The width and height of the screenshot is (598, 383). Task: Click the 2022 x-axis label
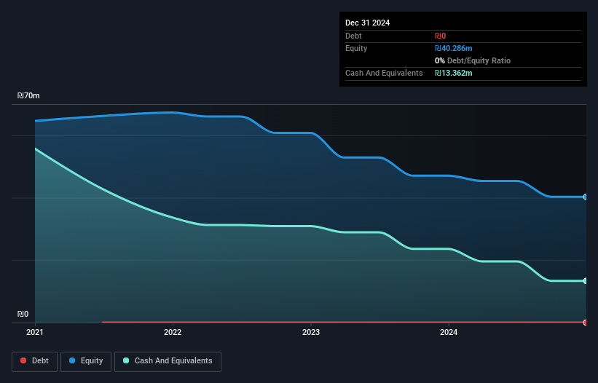173,332
